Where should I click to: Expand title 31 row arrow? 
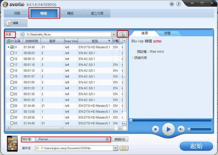point(8,47)
